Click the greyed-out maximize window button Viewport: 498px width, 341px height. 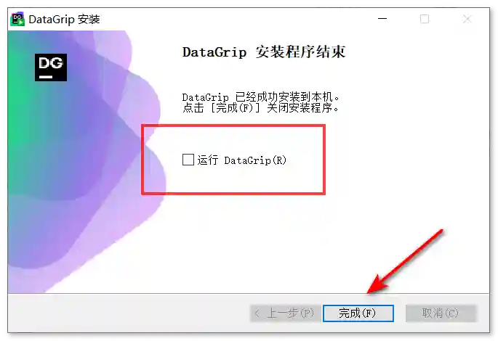[x=425, y=19]
